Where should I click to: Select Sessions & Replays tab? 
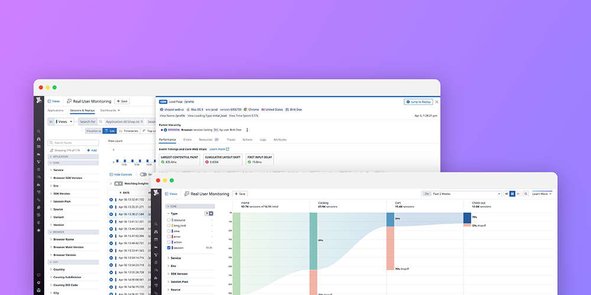click(82, 110)
